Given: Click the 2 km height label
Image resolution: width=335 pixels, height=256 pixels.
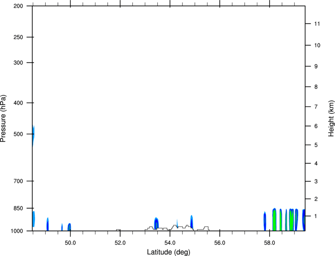Looking at the screenshot, I should tap(316, 199).
